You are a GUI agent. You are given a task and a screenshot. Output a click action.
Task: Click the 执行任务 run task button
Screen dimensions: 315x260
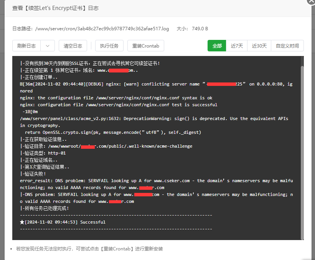tap(109, 46)
